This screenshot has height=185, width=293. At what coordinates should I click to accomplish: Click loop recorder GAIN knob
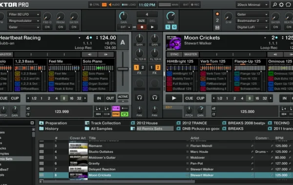coord(124,17)
